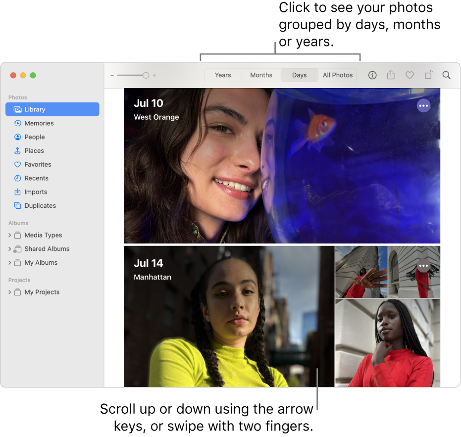Click the Share icon in toolbar
461x437 pixels.
point(391,75)
